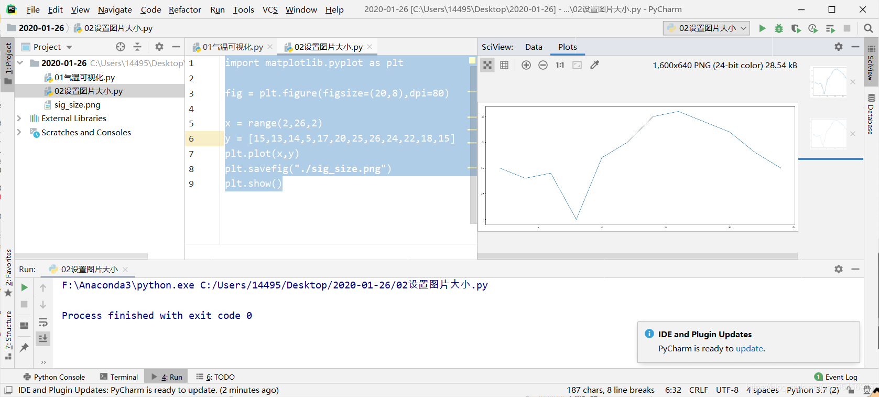This screenshot has height=397, width=879.
Task: Click the fit zoom to window icon in SciView
Action: pyautogui.click(x=577, y=65)
